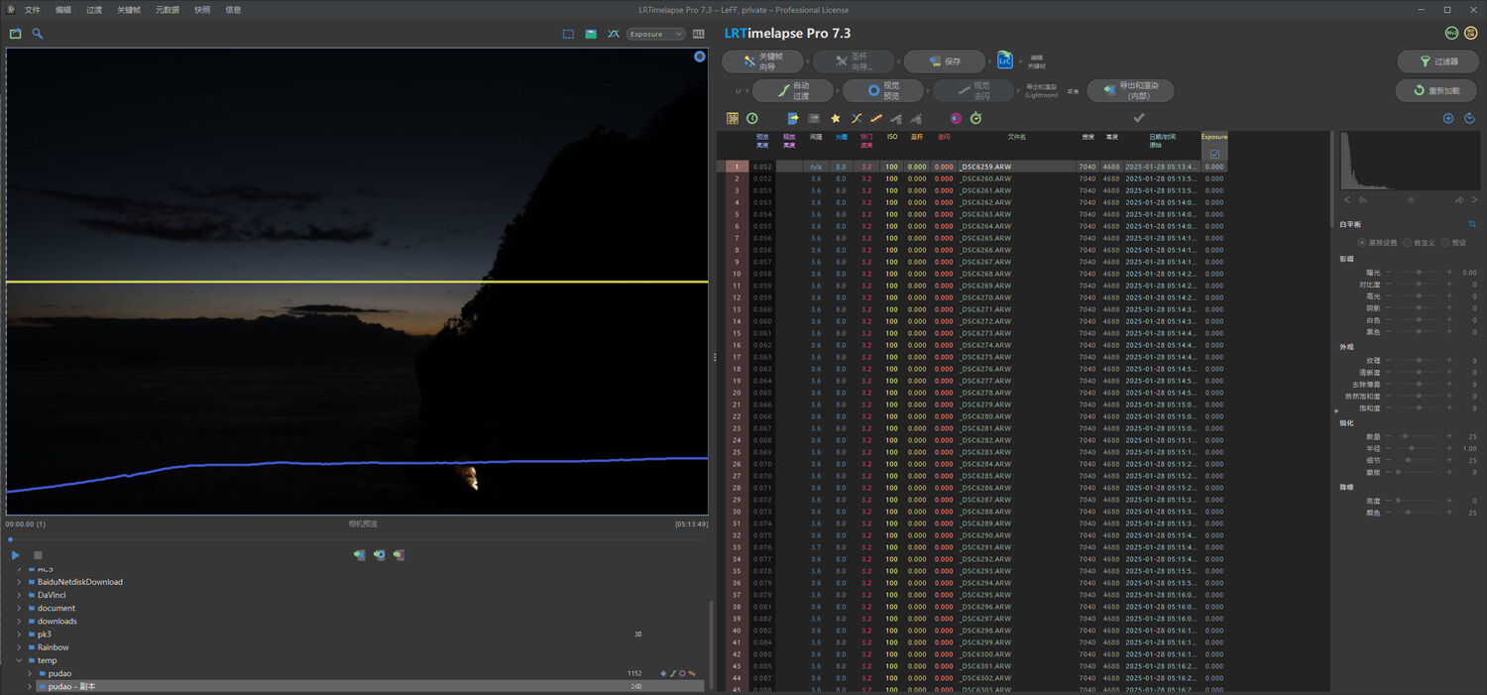Click the magnifier search icon above preview

tap(38, 34)
